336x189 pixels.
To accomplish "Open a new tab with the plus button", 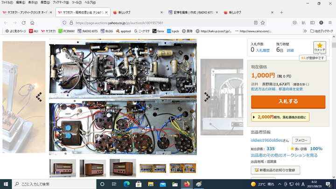I will 281,12.
